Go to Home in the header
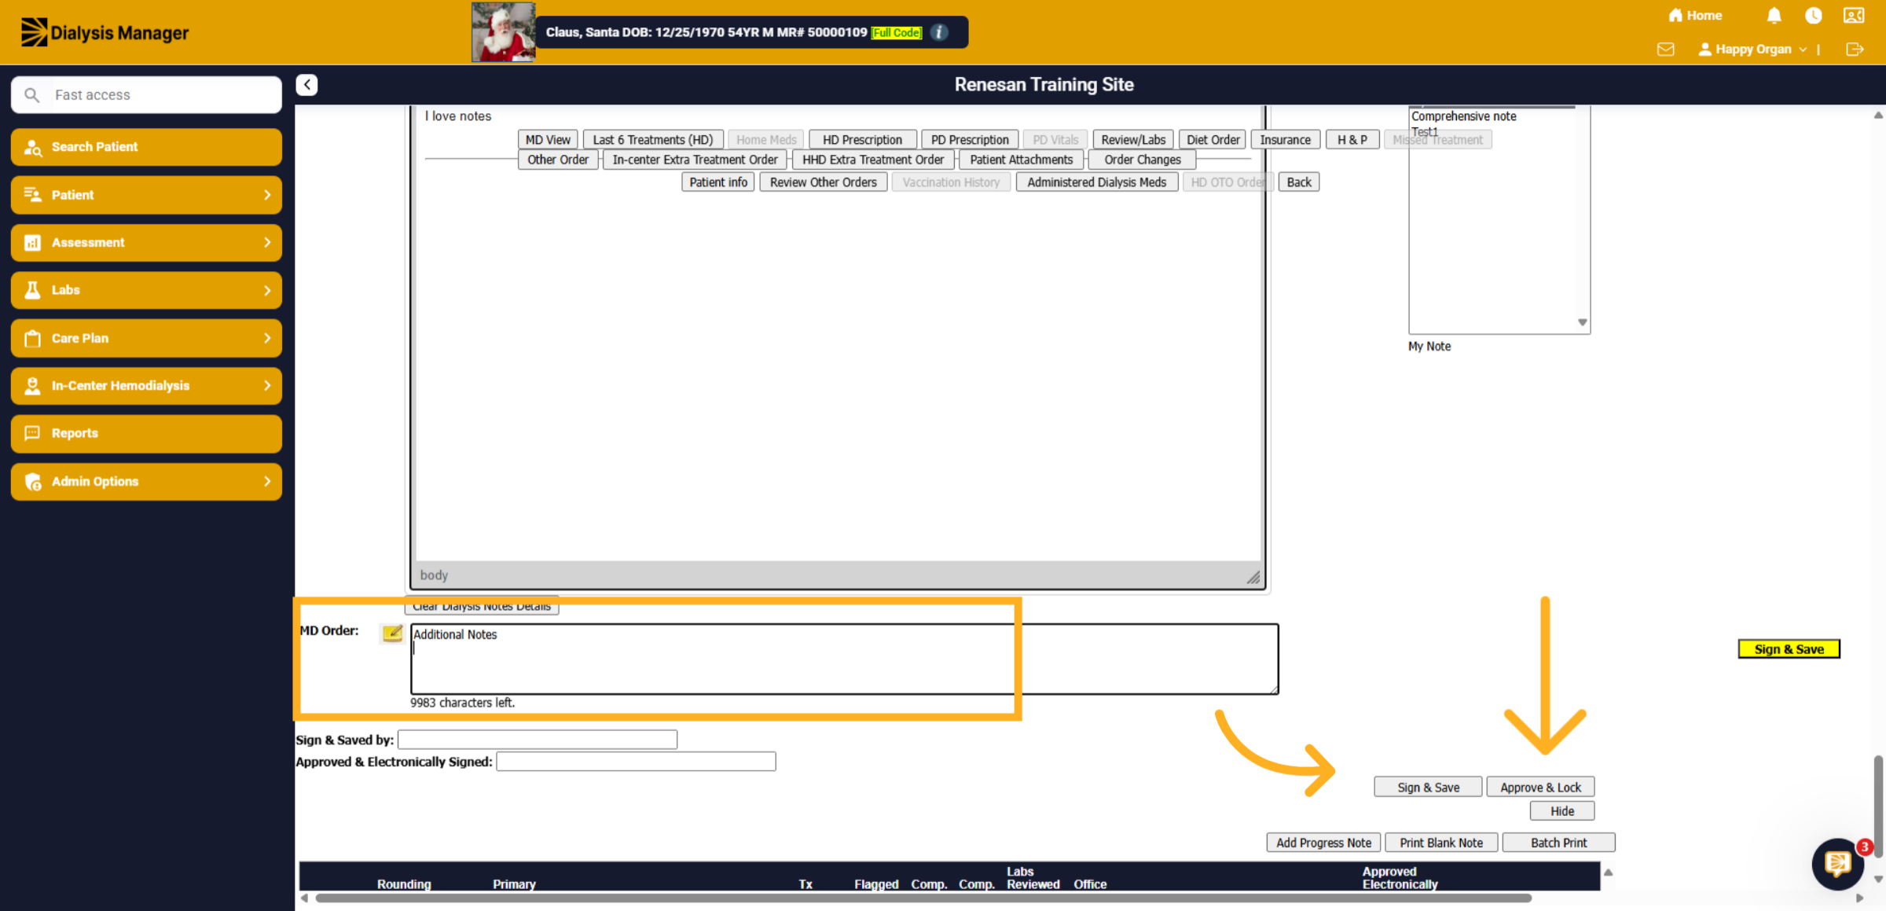Image resolution: width=1886 pixels, height=911 pixels. (1695, 16)
